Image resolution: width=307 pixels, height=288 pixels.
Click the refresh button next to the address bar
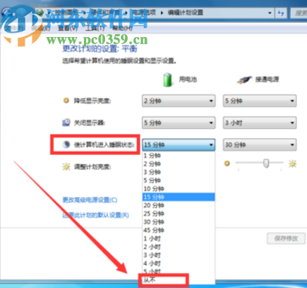281,13
